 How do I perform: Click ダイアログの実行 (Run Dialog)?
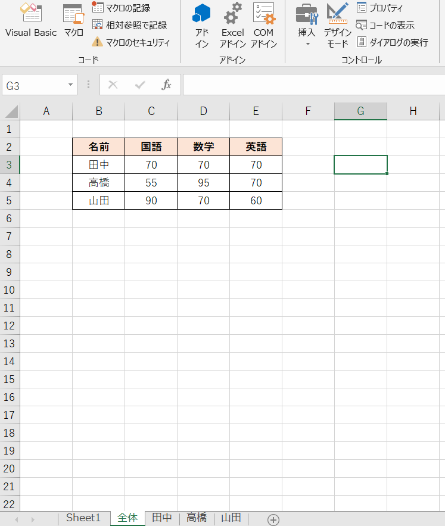392,43
